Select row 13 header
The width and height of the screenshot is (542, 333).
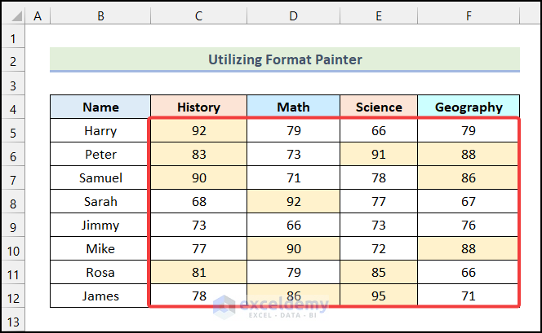click(x=13, y=320)
